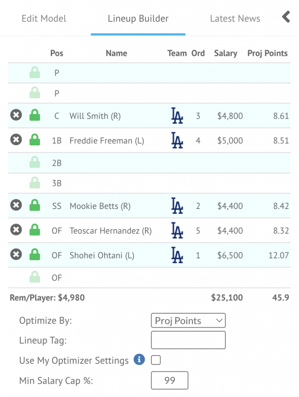Open the Latest News tab

235,19
